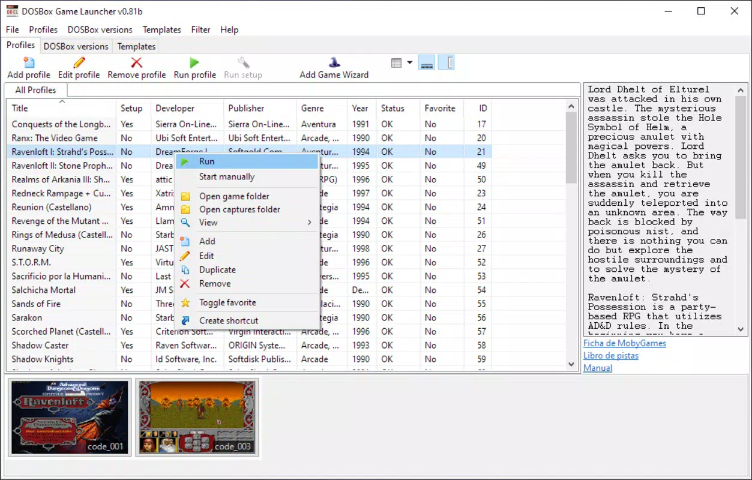Choose Add in the context menu
Viewport: 752px width, 480px height.
point(247,241)
